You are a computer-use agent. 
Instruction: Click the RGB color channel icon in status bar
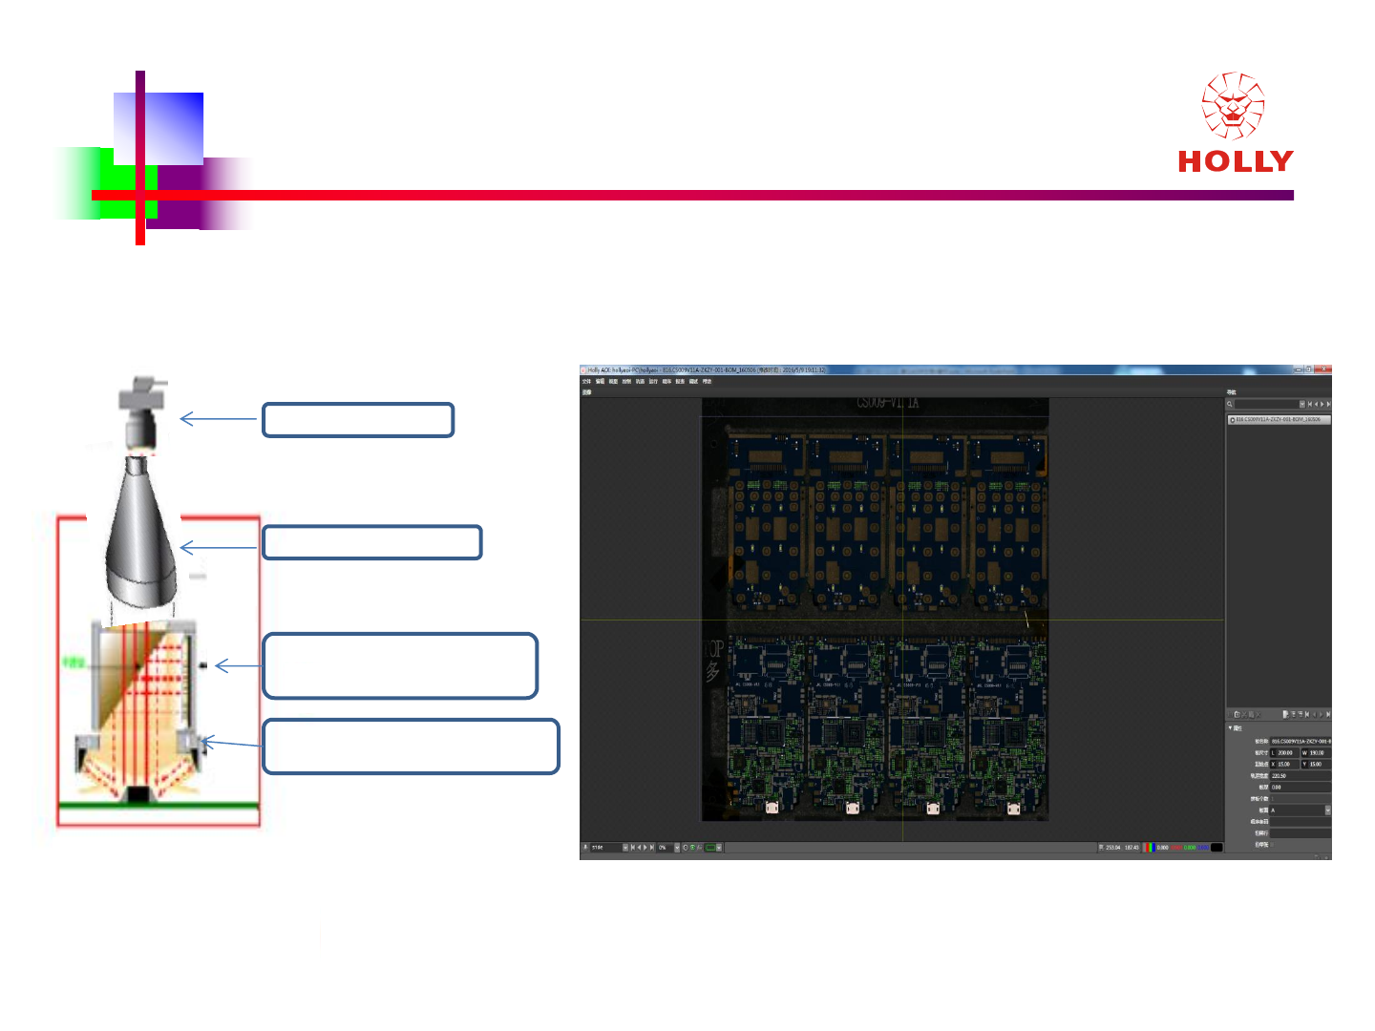(x=1150, y=848)
